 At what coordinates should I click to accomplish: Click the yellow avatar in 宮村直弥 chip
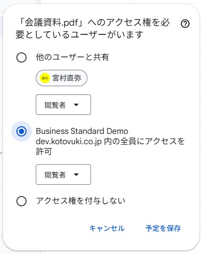click(44, 78)
